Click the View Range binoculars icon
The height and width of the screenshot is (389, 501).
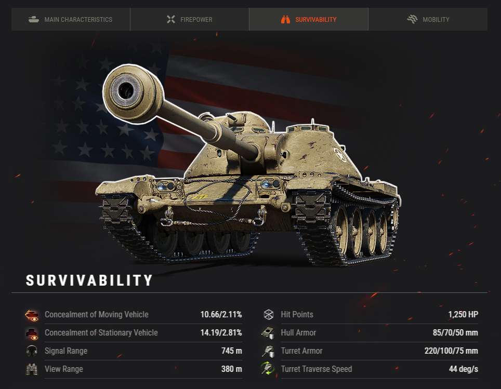[32, 369]
